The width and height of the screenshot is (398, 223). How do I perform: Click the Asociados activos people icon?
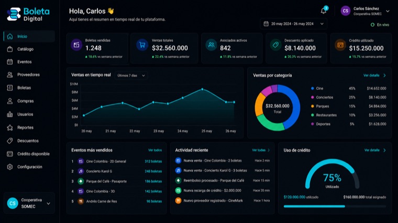pos(211,45)
